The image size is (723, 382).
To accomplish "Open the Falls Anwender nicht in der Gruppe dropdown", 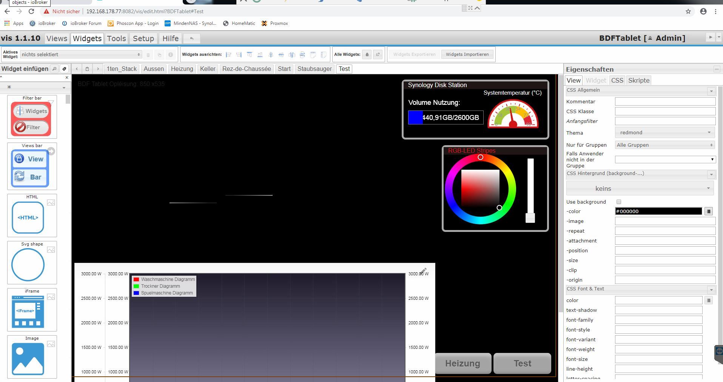I will click(665, 160).
